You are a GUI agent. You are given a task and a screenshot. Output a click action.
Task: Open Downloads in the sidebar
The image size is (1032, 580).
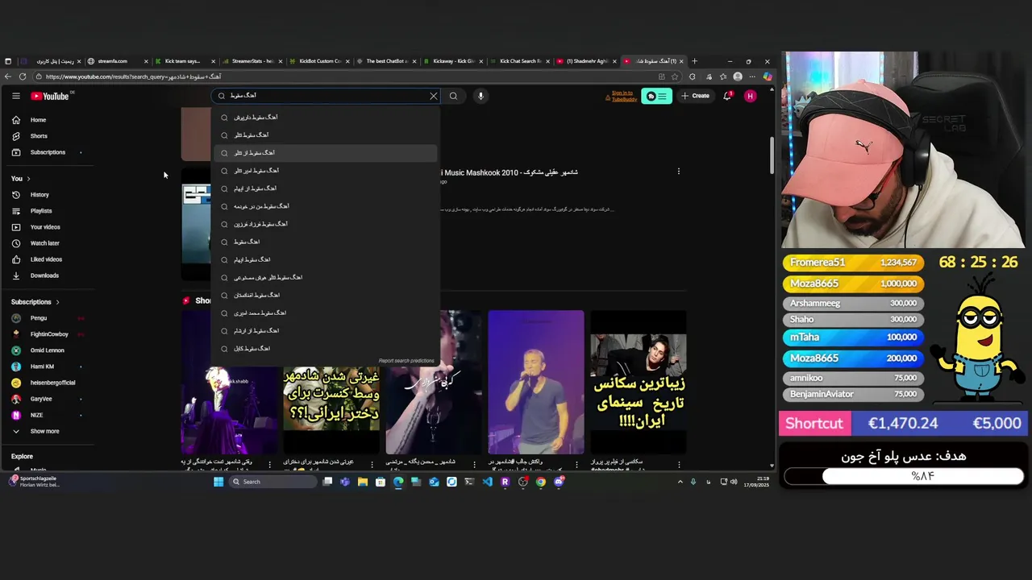48,275
